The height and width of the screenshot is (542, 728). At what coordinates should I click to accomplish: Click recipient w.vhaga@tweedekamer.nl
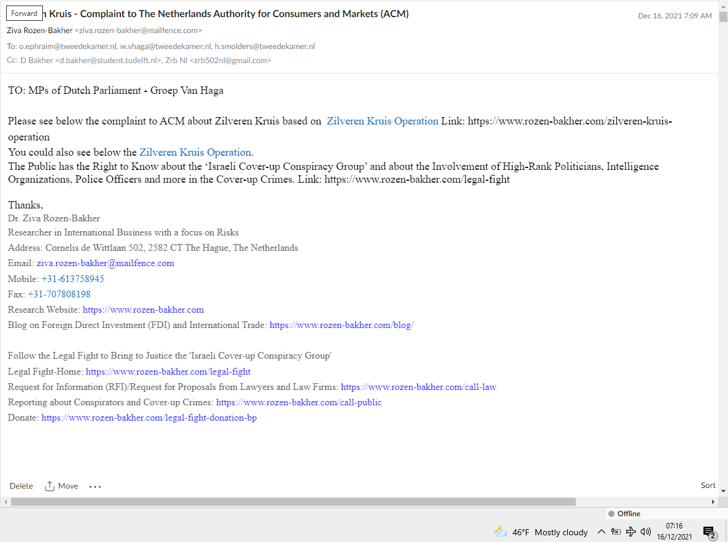pyautogui.click(x=165, y=47)
